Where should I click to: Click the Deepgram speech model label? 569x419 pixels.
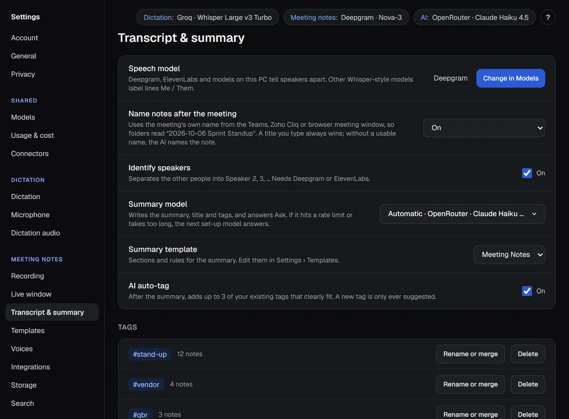tap(450, 78)
